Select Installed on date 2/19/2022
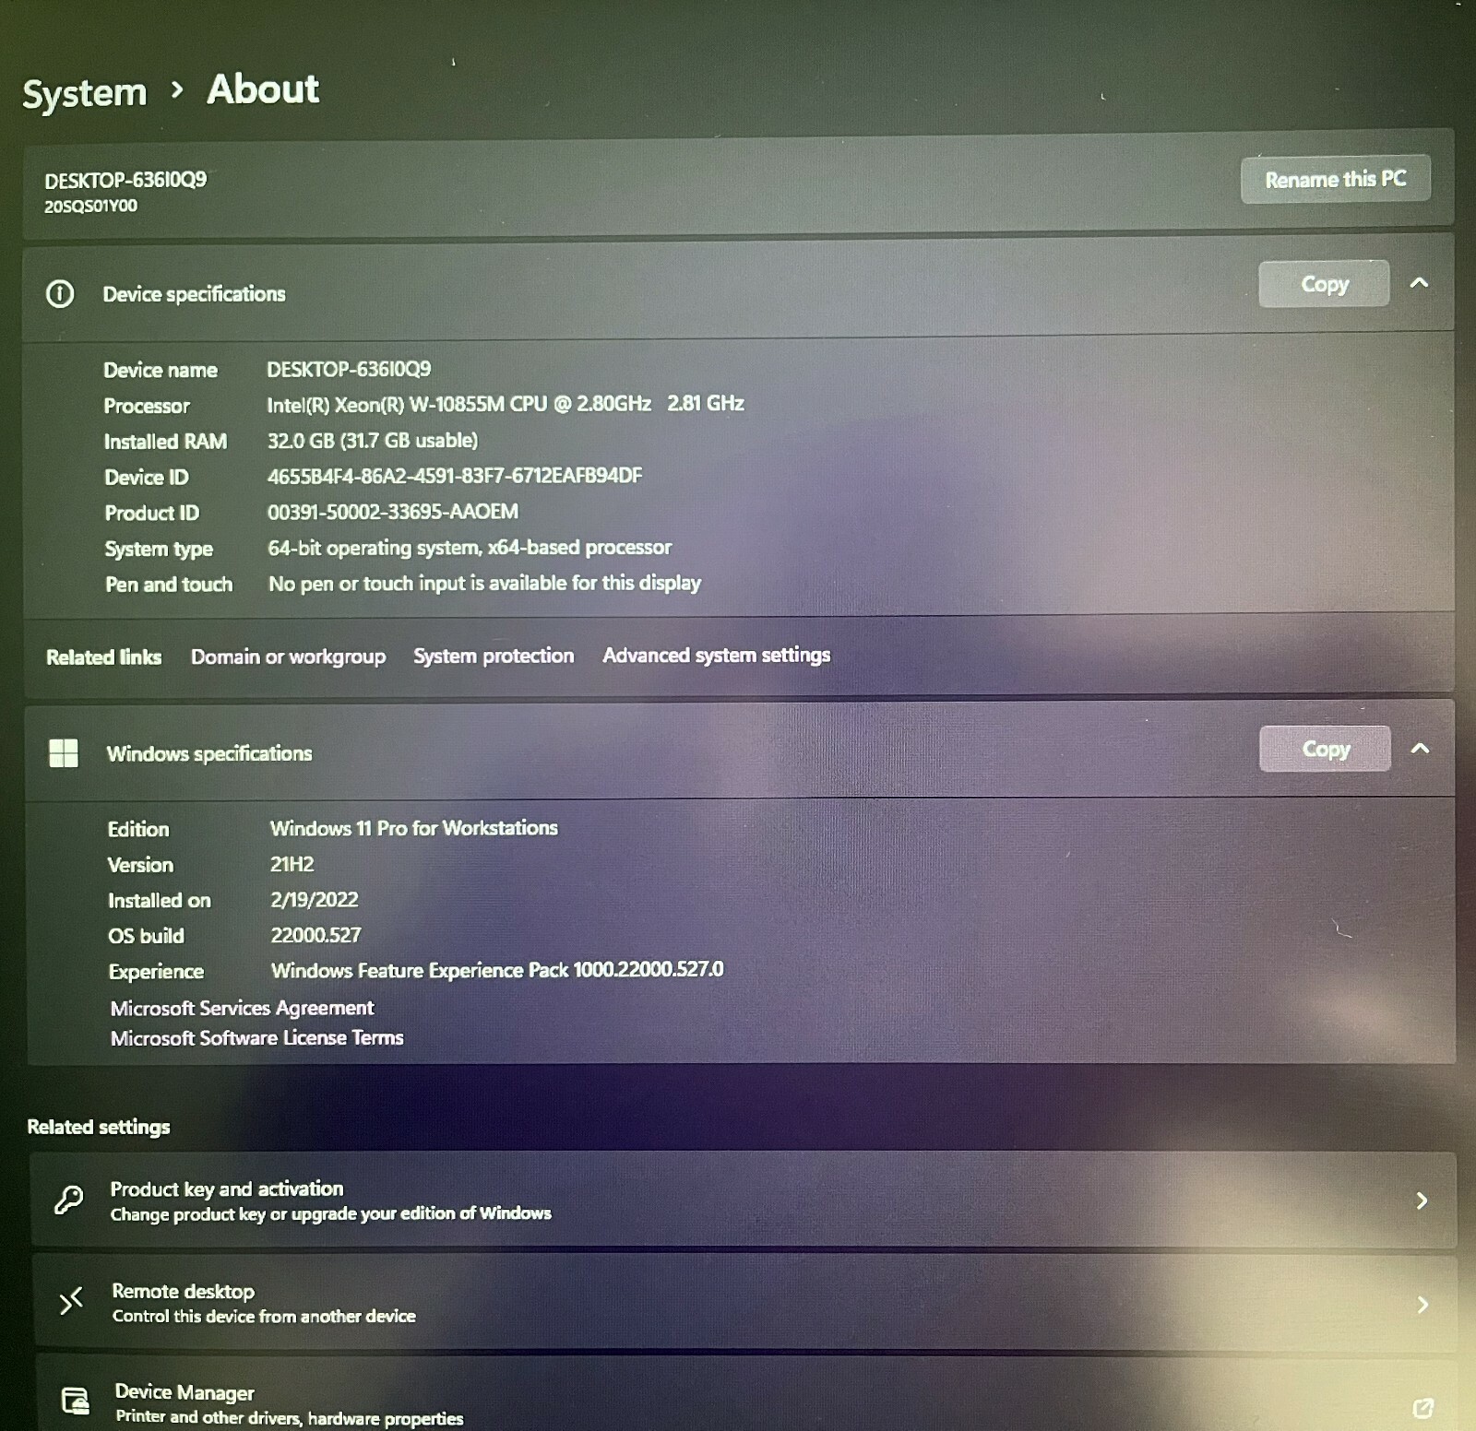This screenshot has height=1431, width=1476. coord(314,899)
